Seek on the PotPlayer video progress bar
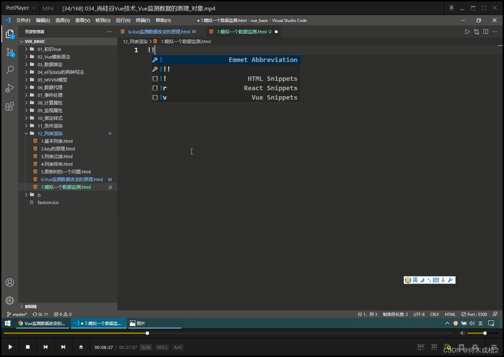Screen dimensions: 504x357 pos(228,333)
